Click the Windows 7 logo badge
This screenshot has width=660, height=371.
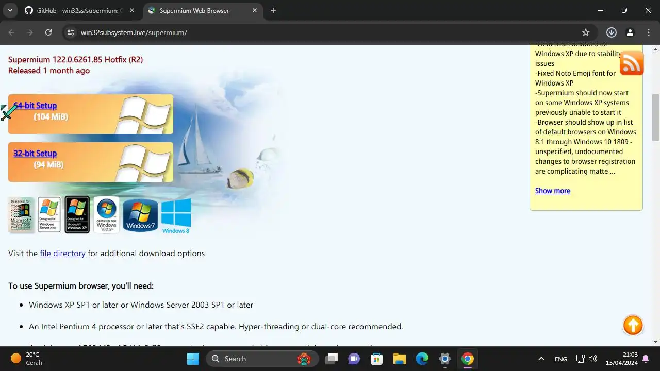click(x=140, y=215)
